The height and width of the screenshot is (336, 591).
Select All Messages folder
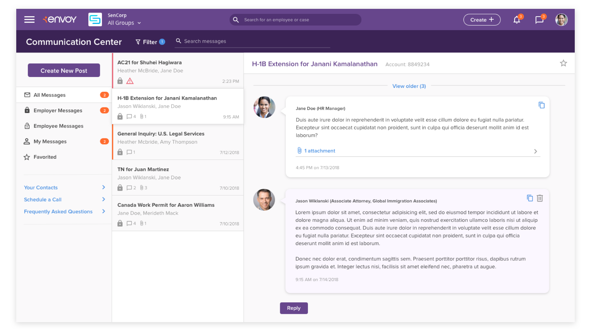64,95
